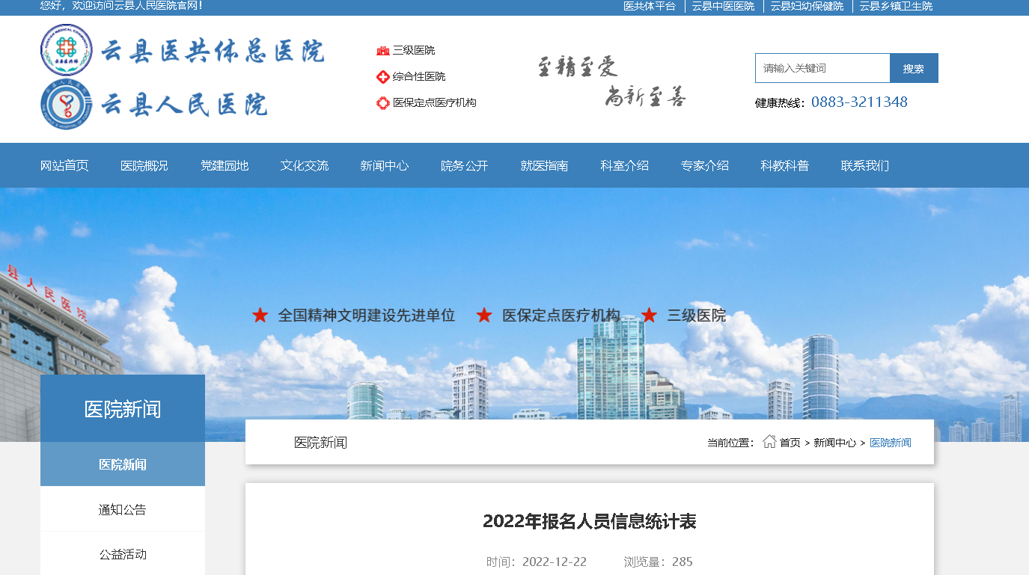Click the 云县医共体总医院 round logo
1029x575 pixels.
point(67,50)
